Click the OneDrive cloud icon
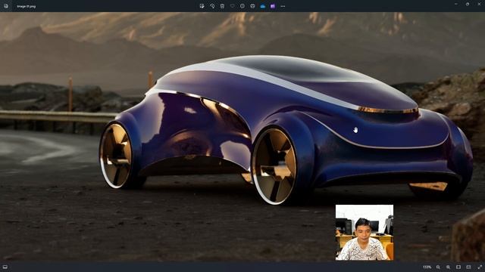This screenshot has height=272, width=485. (x=263, y=6)
